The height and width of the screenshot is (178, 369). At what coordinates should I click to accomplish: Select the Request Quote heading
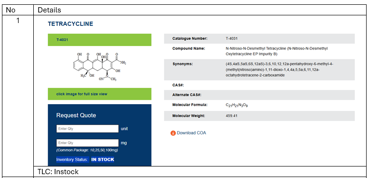tap(76, 115)
